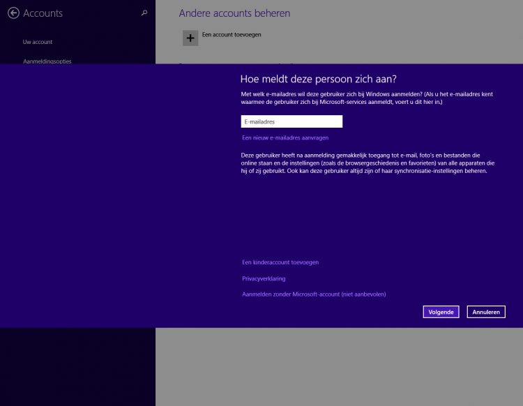Open search with the magnifier icon
The height and width of the screenshot is (406, 523).
click(144, 13)
